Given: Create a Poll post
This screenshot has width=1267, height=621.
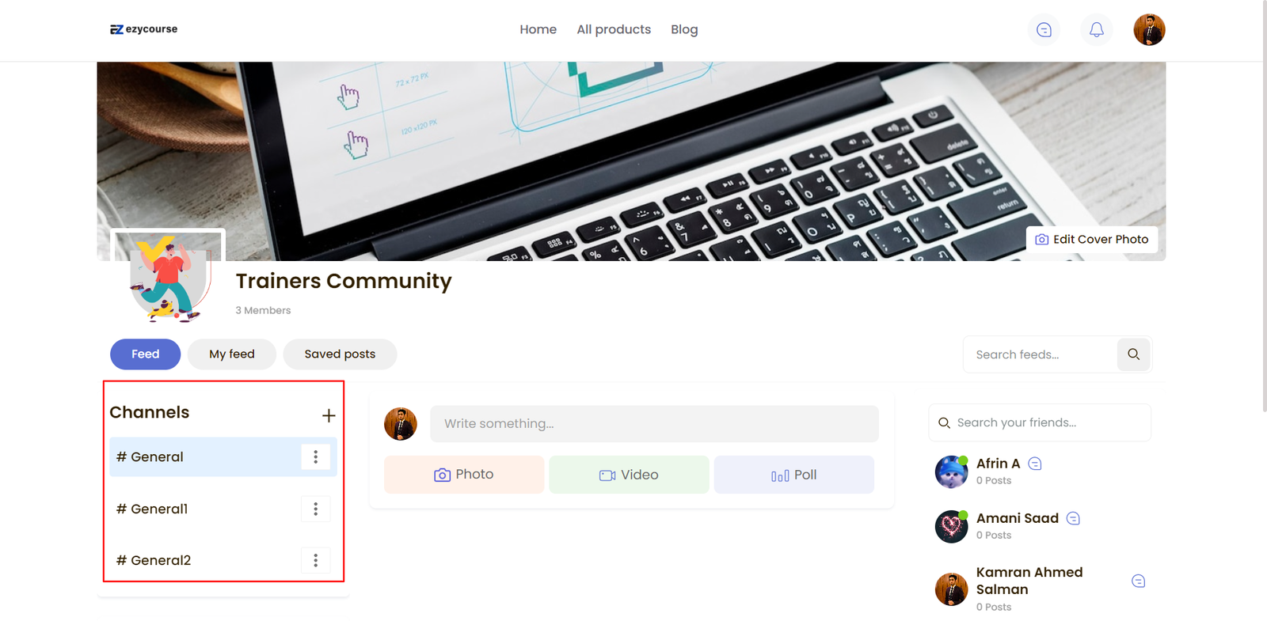Looking at the screenshot, I should pyautogui.click(x=793, y=475).
